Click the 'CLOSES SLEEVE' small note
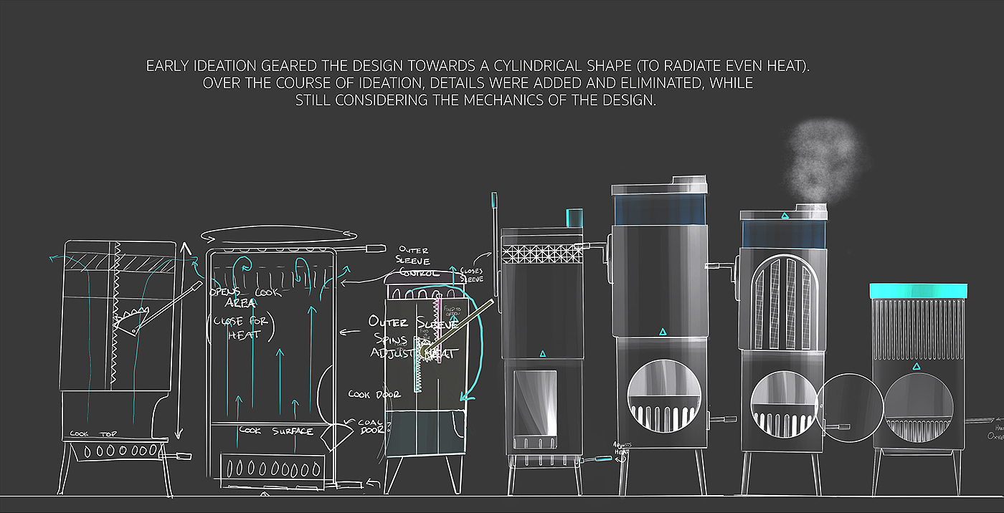This screenshot has width=1004, height=513. 472,274
